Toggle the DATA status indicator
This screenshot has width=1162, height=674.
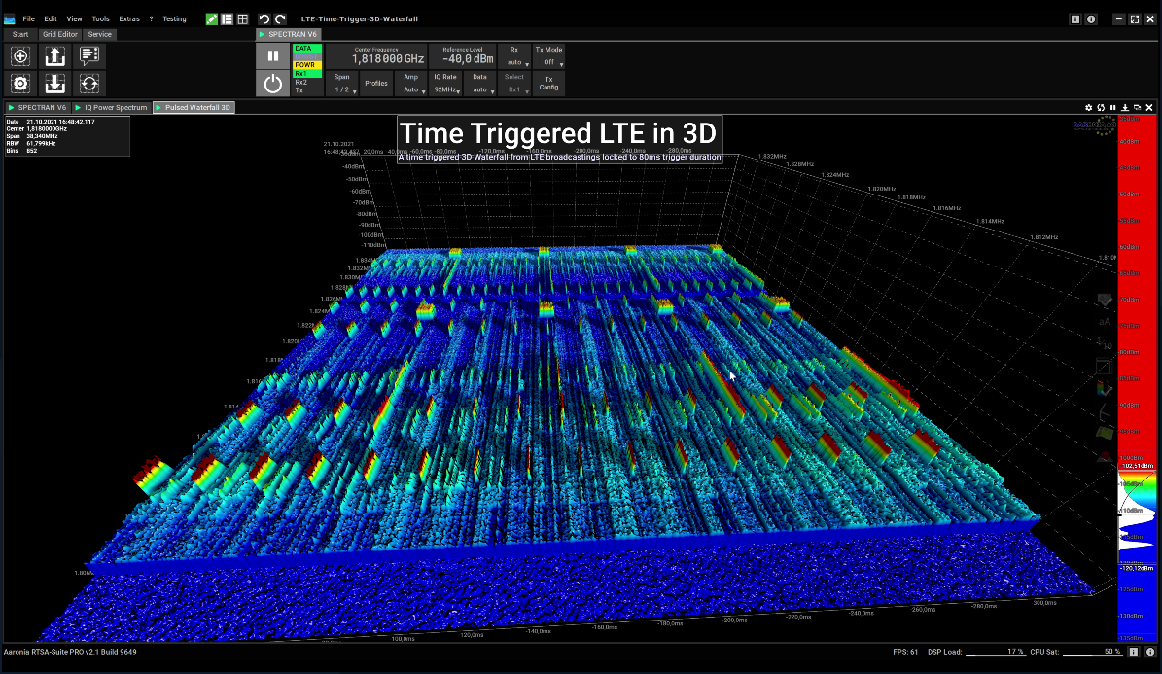pos(307,49)
